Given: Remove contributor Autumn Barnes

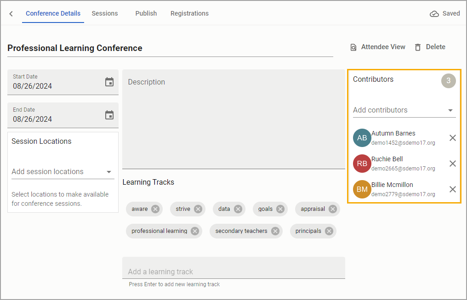Looking at the screenshot, I should click(x=453, y=138).
